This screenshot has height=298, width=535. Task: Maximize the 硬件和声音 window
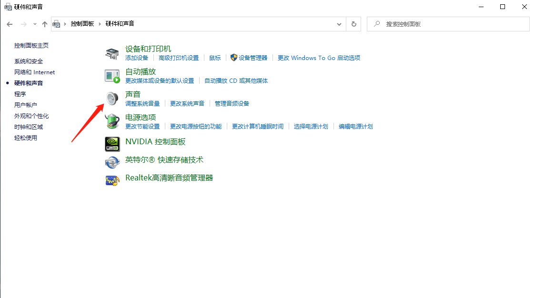click(x=503, y=7)
